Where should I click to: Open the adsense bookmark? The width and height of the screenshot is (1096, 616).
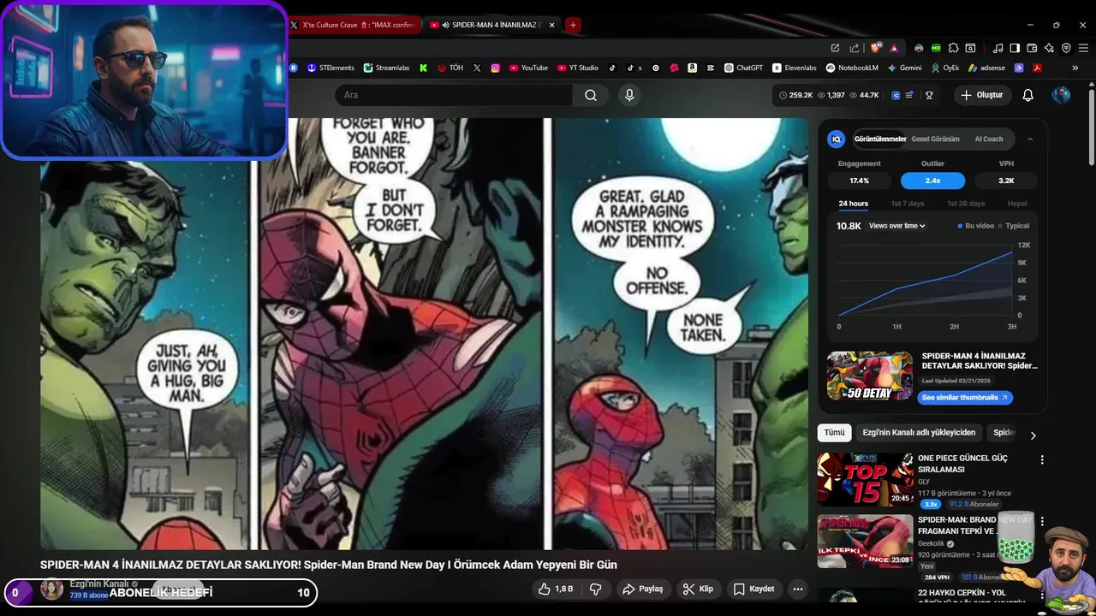click(x=986, y=68)
